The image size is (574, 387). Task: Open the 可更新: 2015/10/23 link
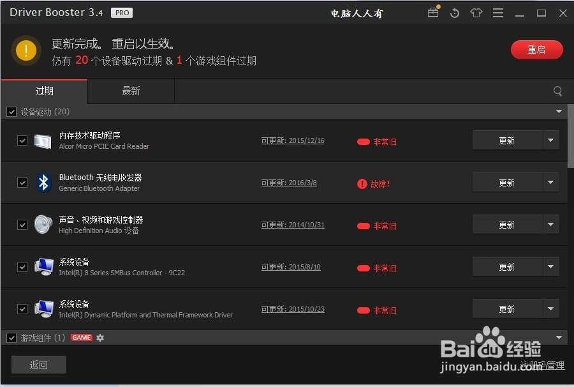tap(293, 309)
